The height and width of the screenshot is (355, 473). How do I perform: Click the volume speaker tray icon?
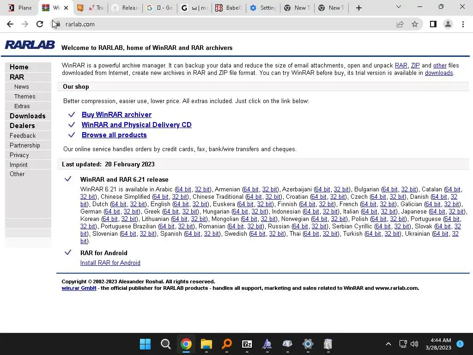point(414,344)
